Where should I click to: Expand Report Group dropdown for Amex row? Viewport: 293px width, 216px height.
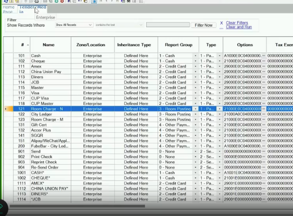195,67
